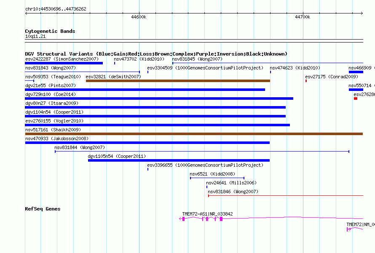This screenshot has height=253, width=375.
Task: Click the ruler's left arrow
Action: point(26,13)
